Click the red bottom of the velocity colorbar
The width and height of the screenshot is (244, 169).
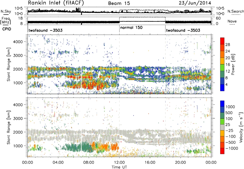(x=222, y=151)
